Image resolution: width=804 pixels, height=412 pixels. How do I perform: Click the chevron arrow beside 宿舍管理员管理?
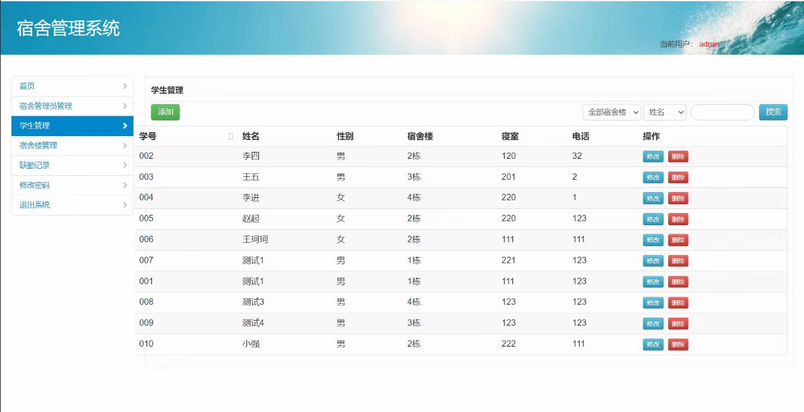125,106
